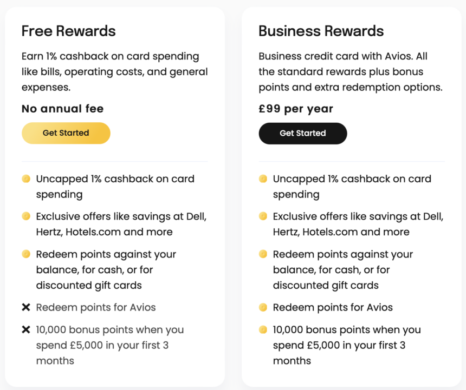This screenshot has width=466, height=390.
Task: Click coin icon beside "Uncapped 1% cashback" in Free Rewards
Action: (26, 179)
